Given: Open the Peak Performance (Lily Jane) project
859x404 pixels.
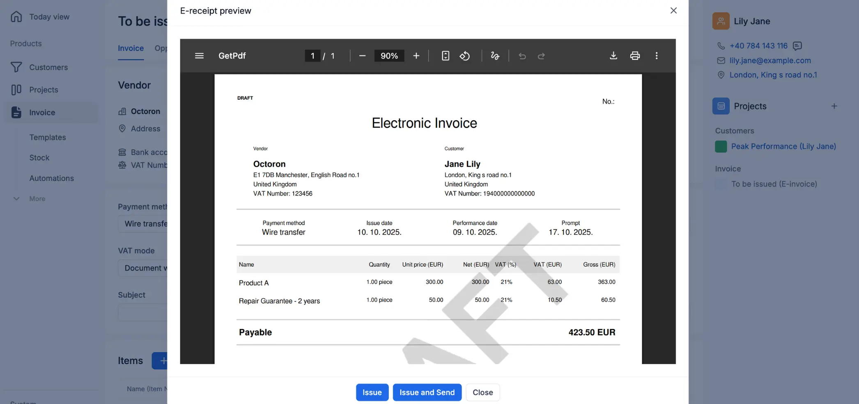Looking at the screenshot, I should pyautogui.click(x=783, y=147).
